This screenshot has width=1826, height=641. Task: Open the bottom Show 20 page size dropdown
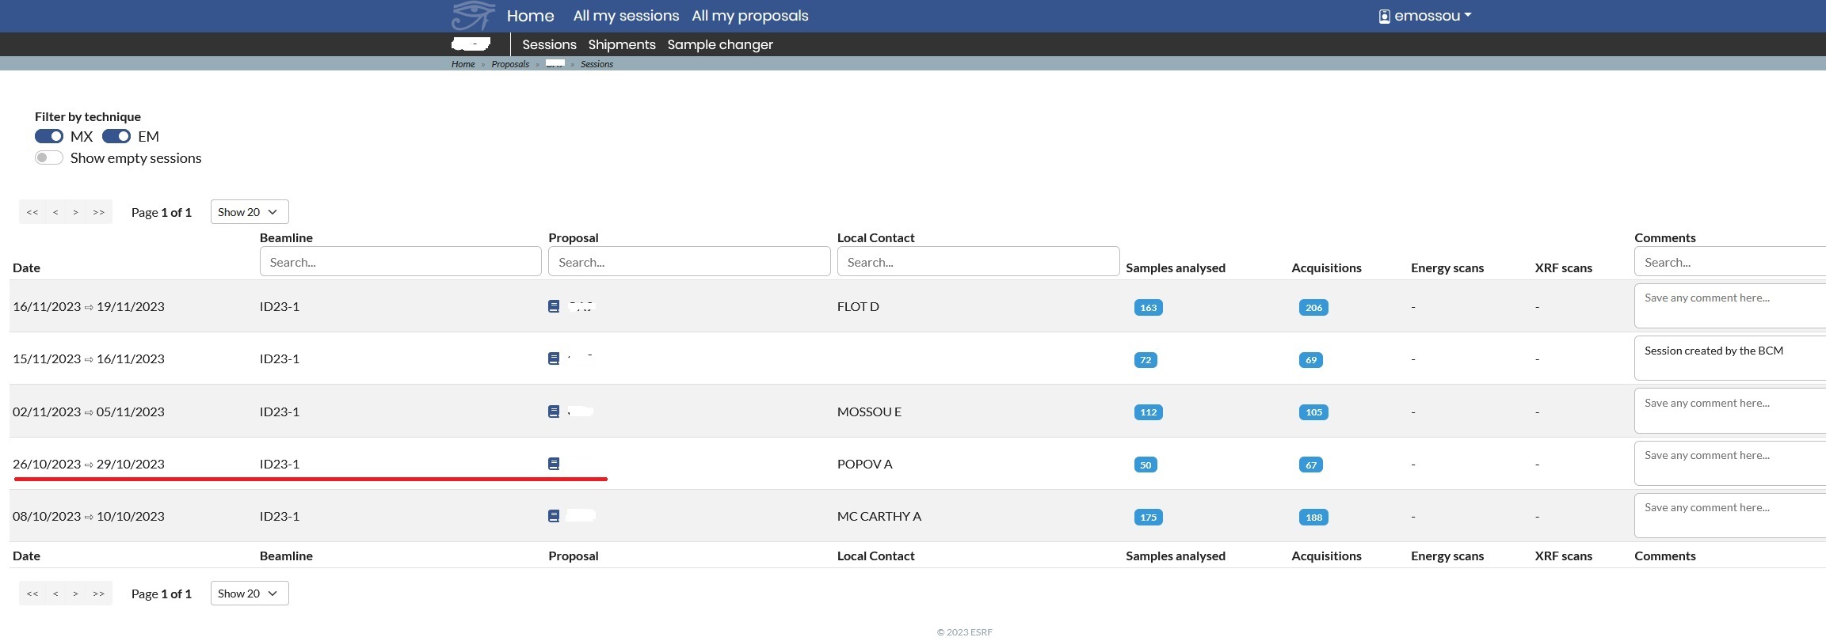pyautogui.click(x=249, y=594)
